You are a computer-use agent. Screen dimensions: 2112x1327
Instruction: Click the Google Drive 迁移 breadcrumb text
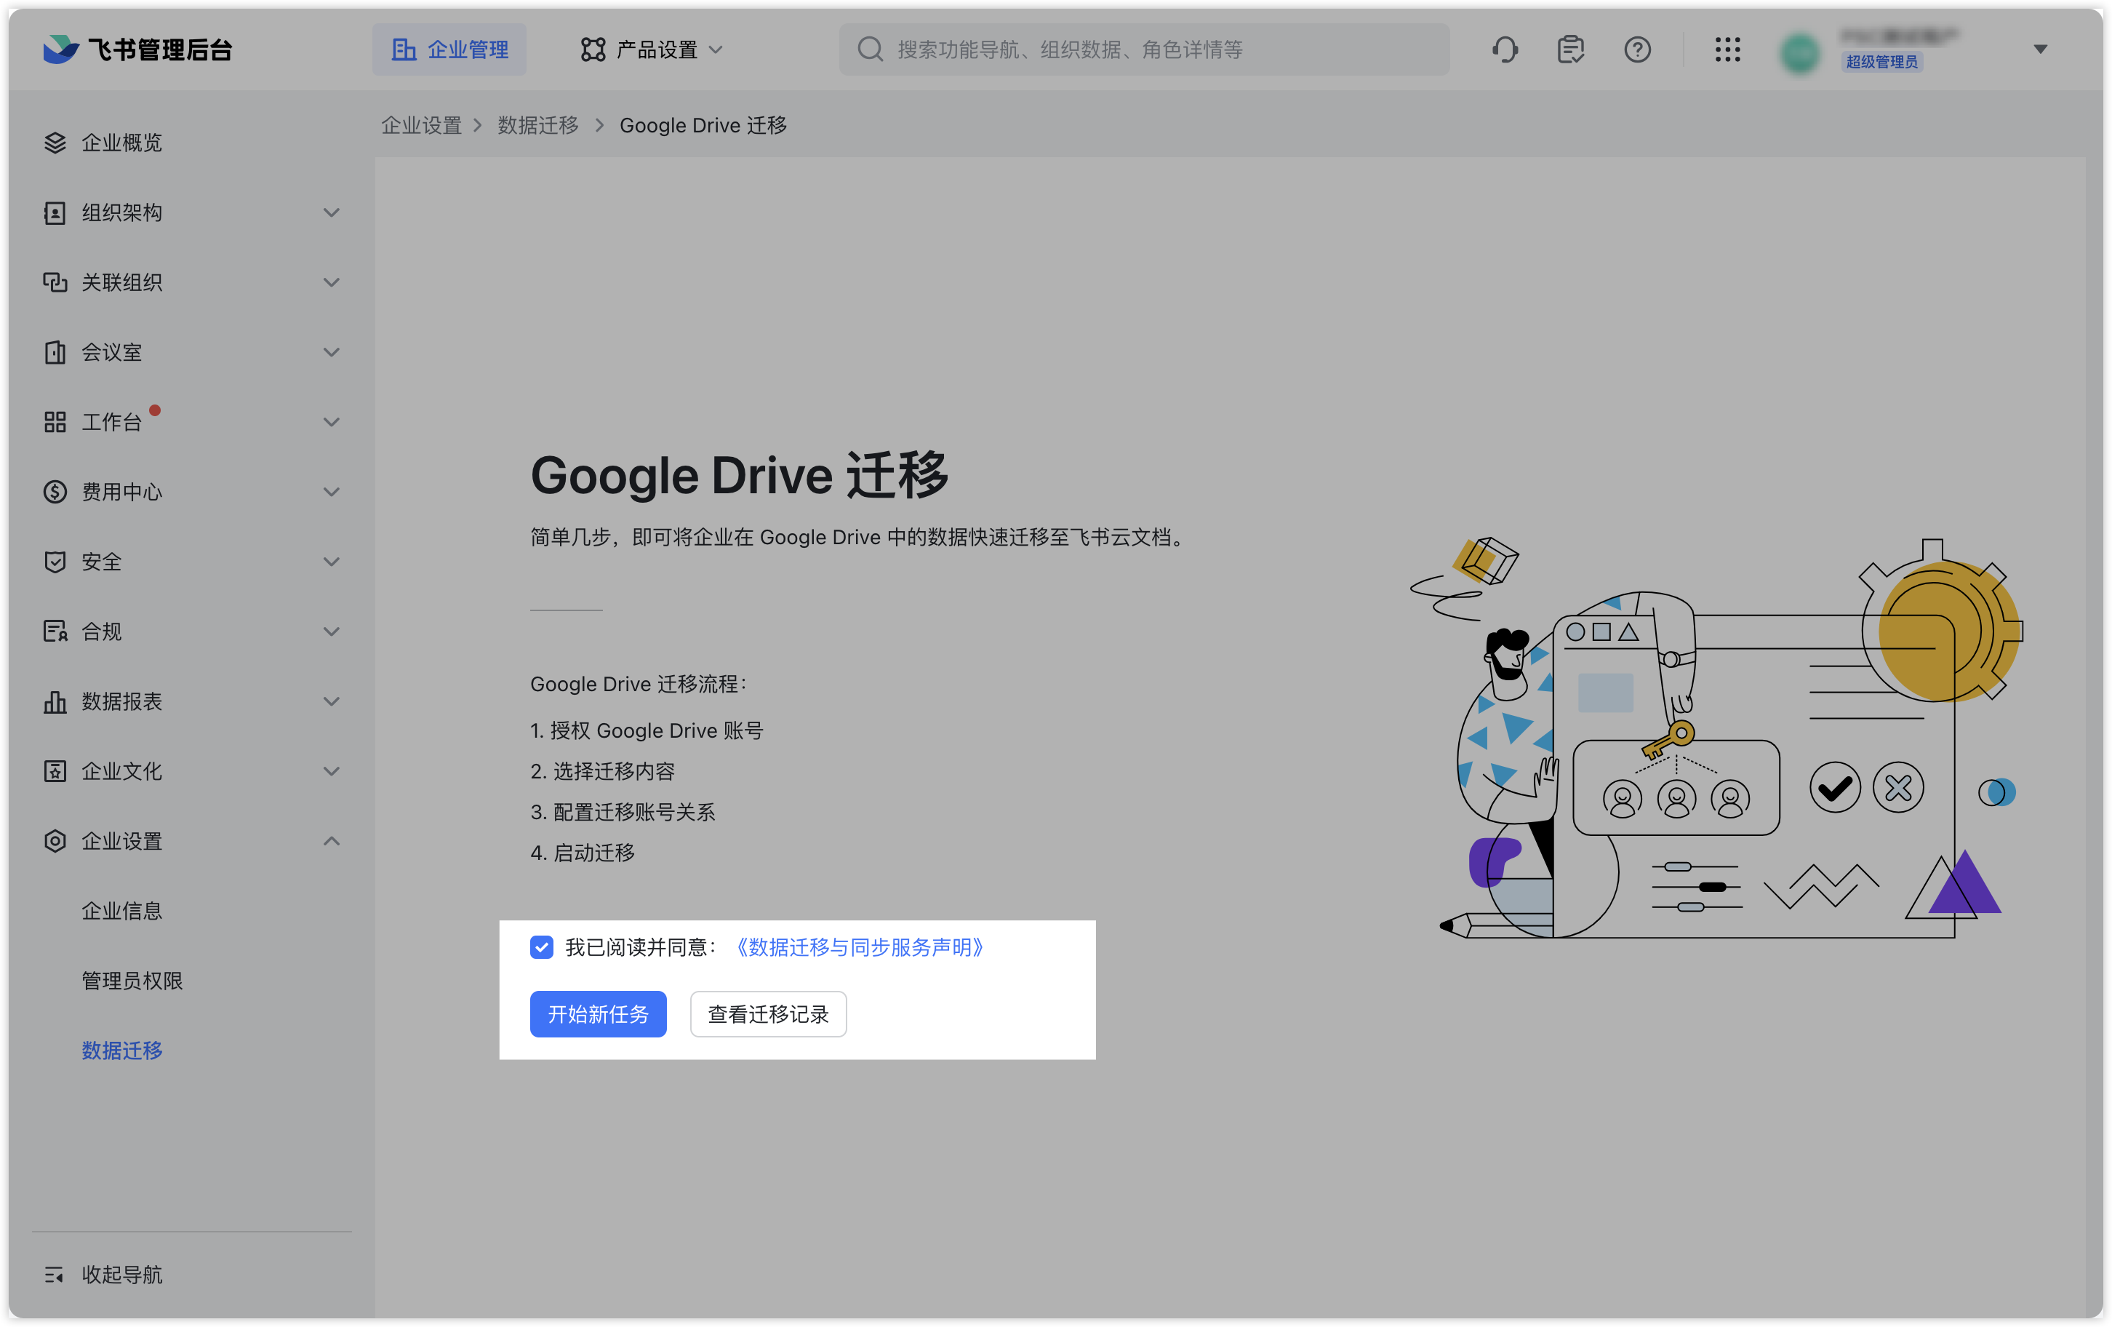(703, 126)
